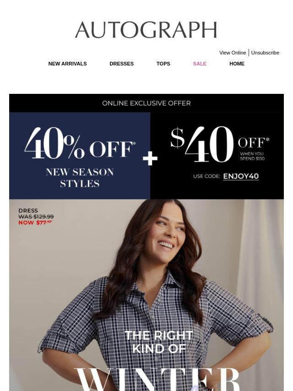Click the dress WAS $129.99 price label
The width and height of the screenshot is (293, 391).
(x=36, y=217)
